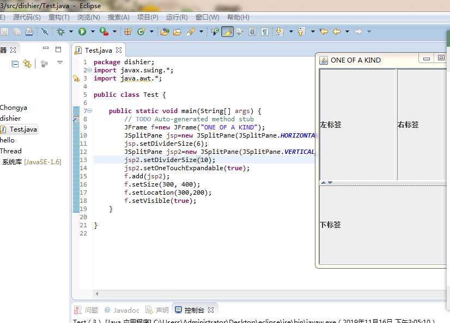The height and width of the screenshot is (323, 450).
Task: Click the New Java Package icon
Action: tap(128, 32)
